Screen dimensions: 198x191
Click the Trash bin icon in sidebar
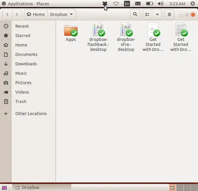pos(6,101)
